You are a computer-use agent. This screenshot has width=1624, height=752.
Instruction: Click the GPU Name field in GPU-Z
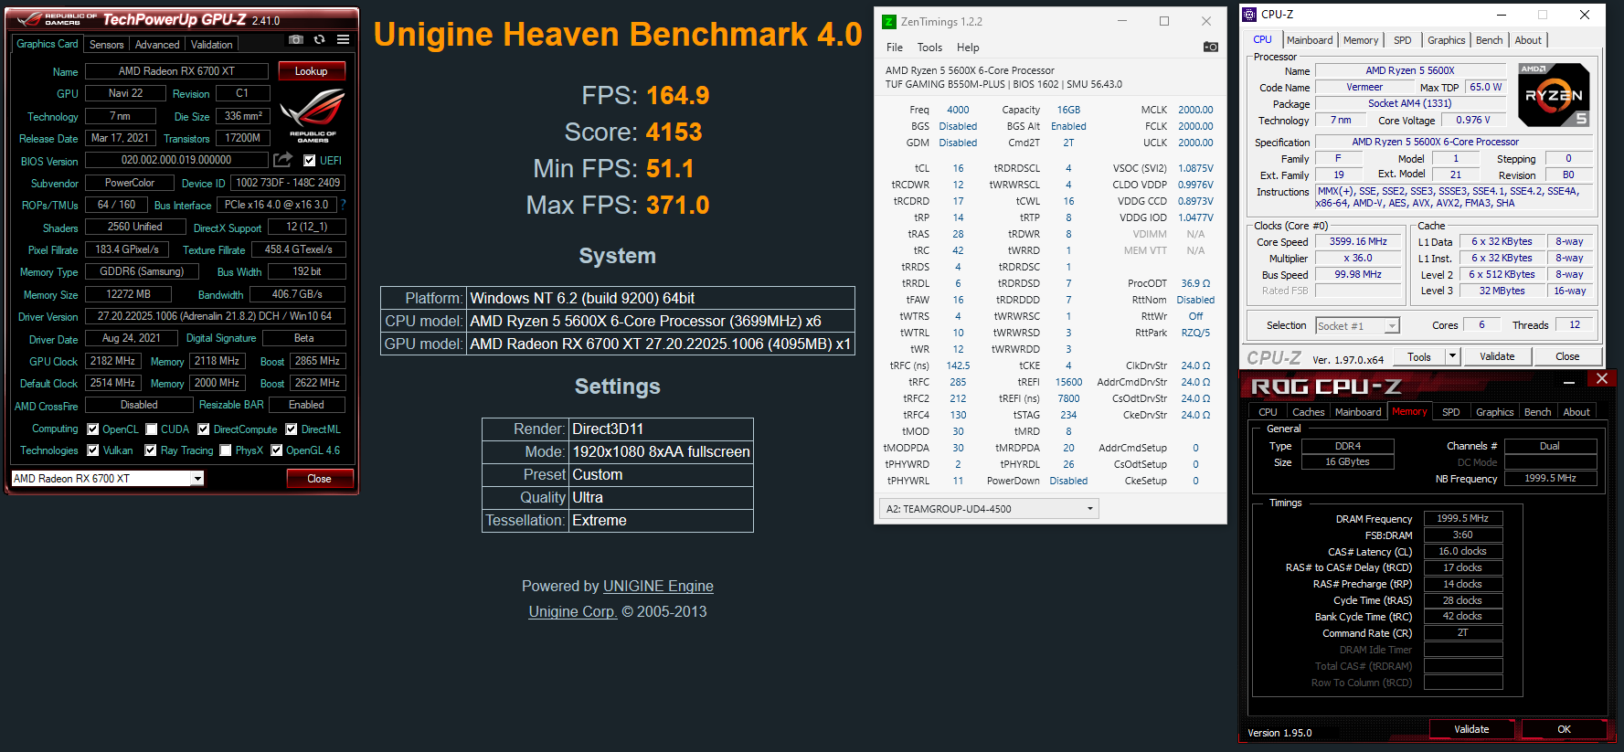(176, 70)
